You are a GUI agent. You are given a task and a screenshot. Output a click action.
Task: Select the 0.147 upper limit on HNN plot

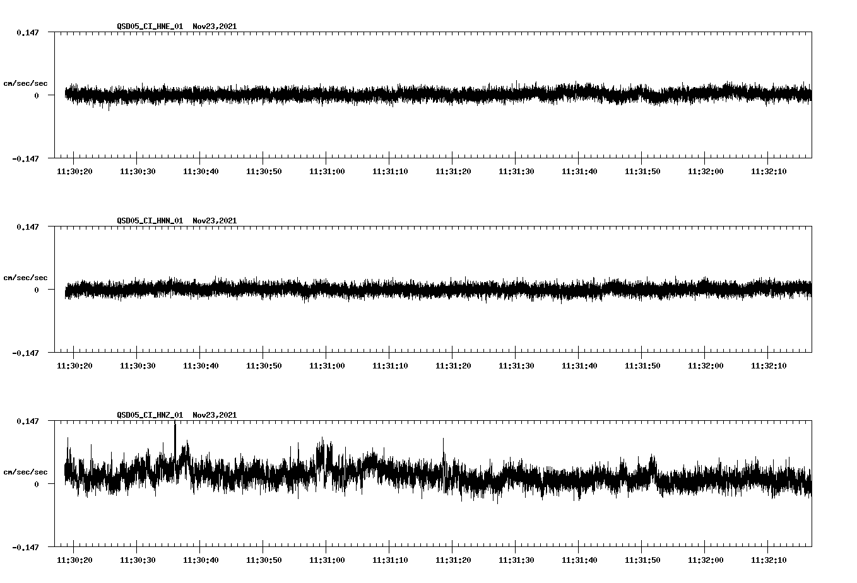pos(28,227)
